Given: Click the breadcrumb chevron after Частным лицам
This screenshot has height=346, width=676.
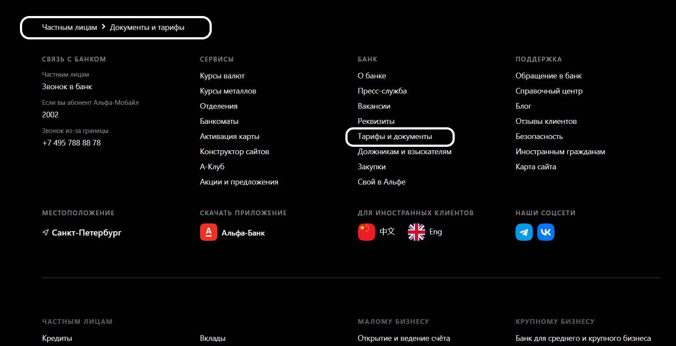Looking at the screenshot, I should (x=103, y=27).
